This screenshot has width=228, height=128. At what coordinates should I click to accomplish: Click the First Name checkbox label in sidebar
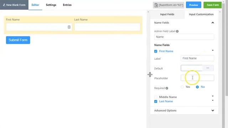(x=166, y=51)
